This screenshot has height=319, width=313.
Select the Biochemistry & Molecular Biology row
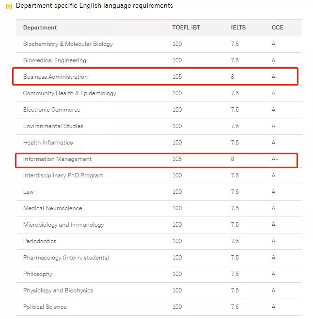click(x=68, y=44)
